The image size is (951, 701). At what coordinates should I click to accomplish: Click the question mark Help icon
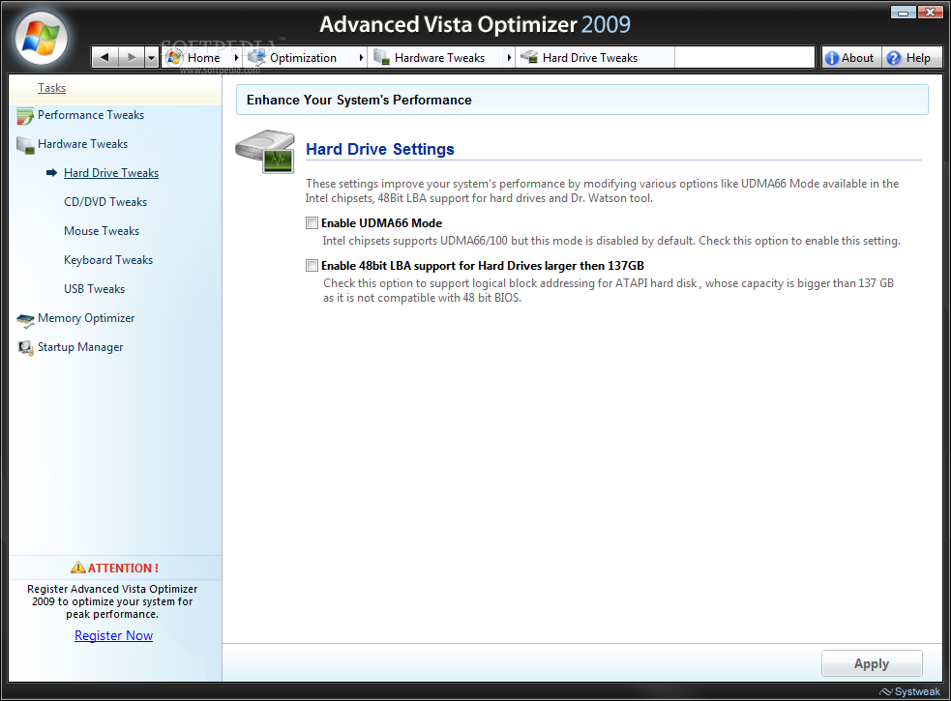coord(893,58)
